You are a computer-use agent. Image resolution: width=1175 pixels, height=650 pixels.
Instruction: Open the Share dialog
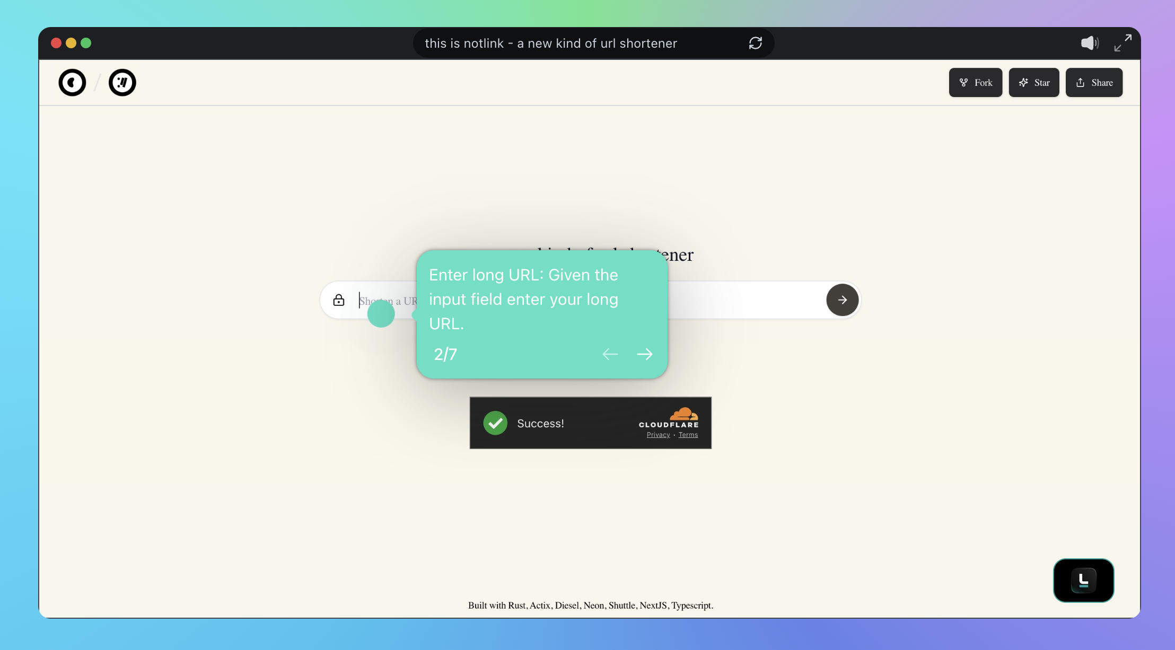click(x=1093, y=83)
